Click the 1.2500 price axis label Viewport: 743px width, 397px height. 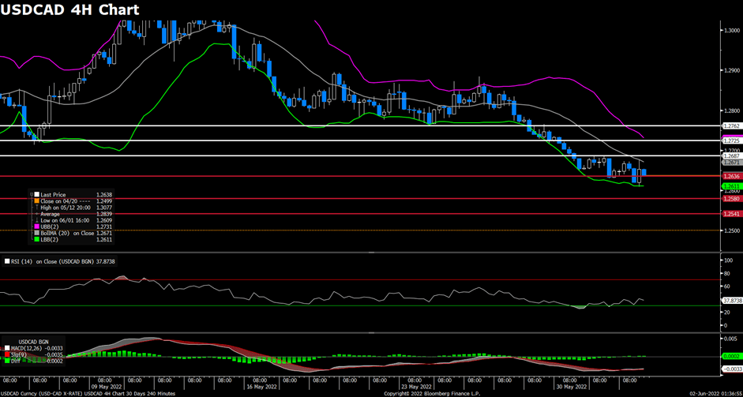[x=731, y=230]
